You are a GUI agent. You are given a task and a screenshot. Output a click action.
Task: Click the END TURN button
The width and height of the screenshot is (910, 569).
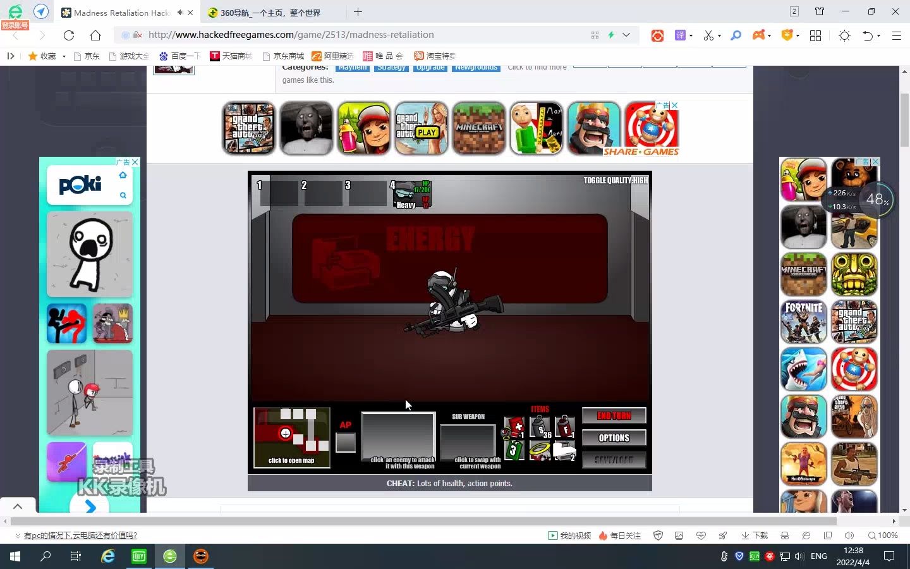coord(614,415)
